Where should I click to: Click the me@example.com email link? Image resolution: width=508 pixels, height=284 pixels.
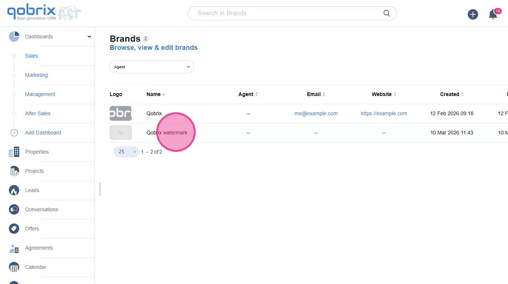tap(316, 113)
